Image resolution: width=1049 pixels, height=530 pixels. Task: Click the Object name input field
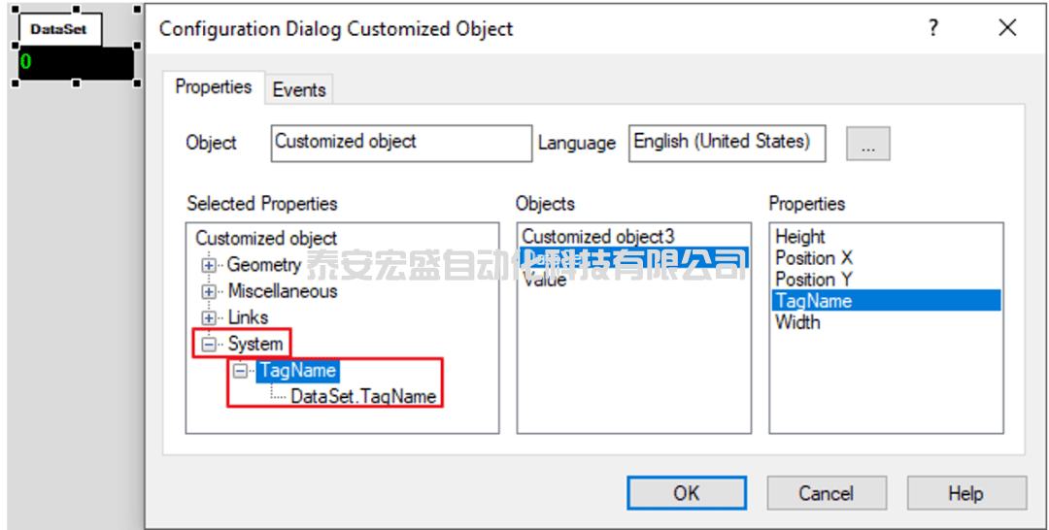click(401, 142)
